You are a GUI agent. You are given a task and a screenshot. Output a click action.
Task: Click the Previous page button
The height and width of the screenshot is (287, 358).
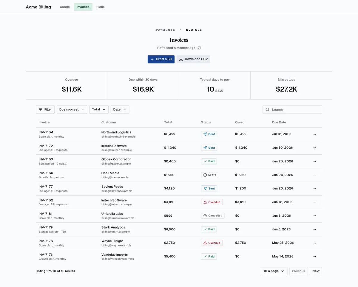point(298,271)
